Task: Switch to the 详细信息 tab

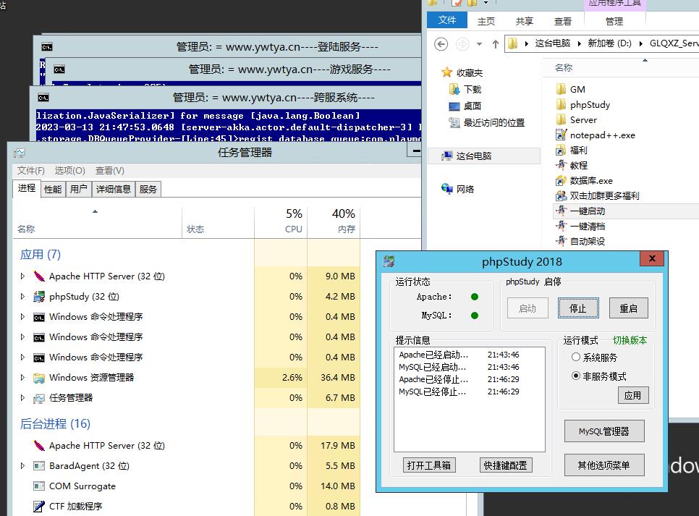Action: tap(113, 189)
